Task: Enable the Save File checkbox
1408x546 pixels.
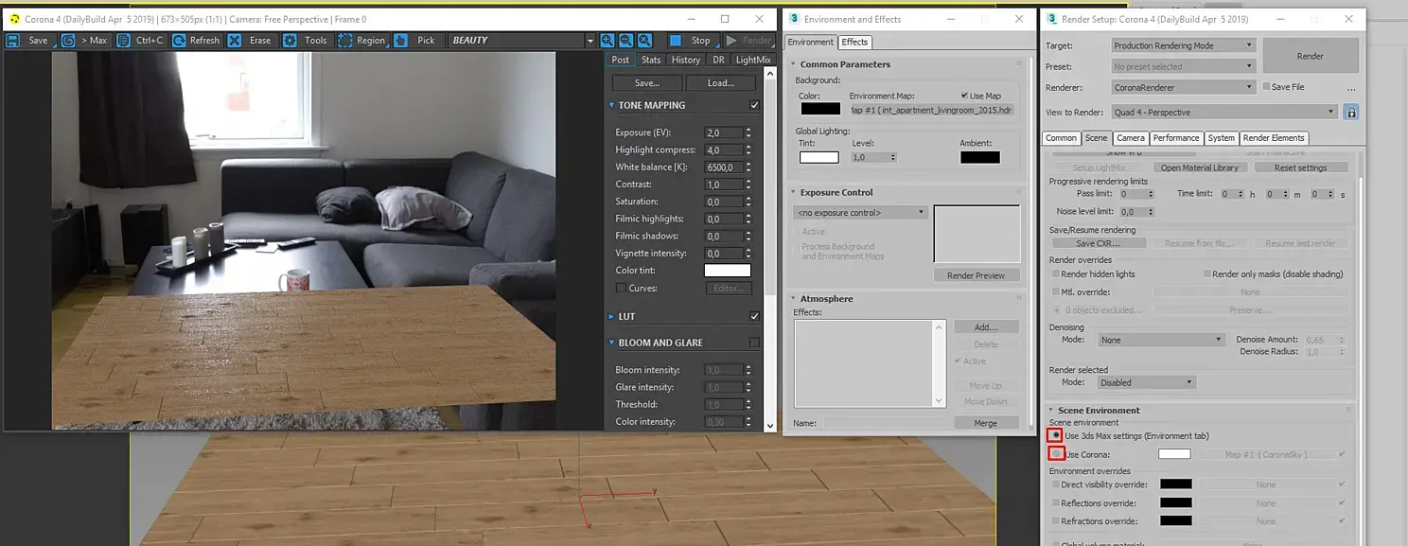Action: click(x=1266, y=87)
